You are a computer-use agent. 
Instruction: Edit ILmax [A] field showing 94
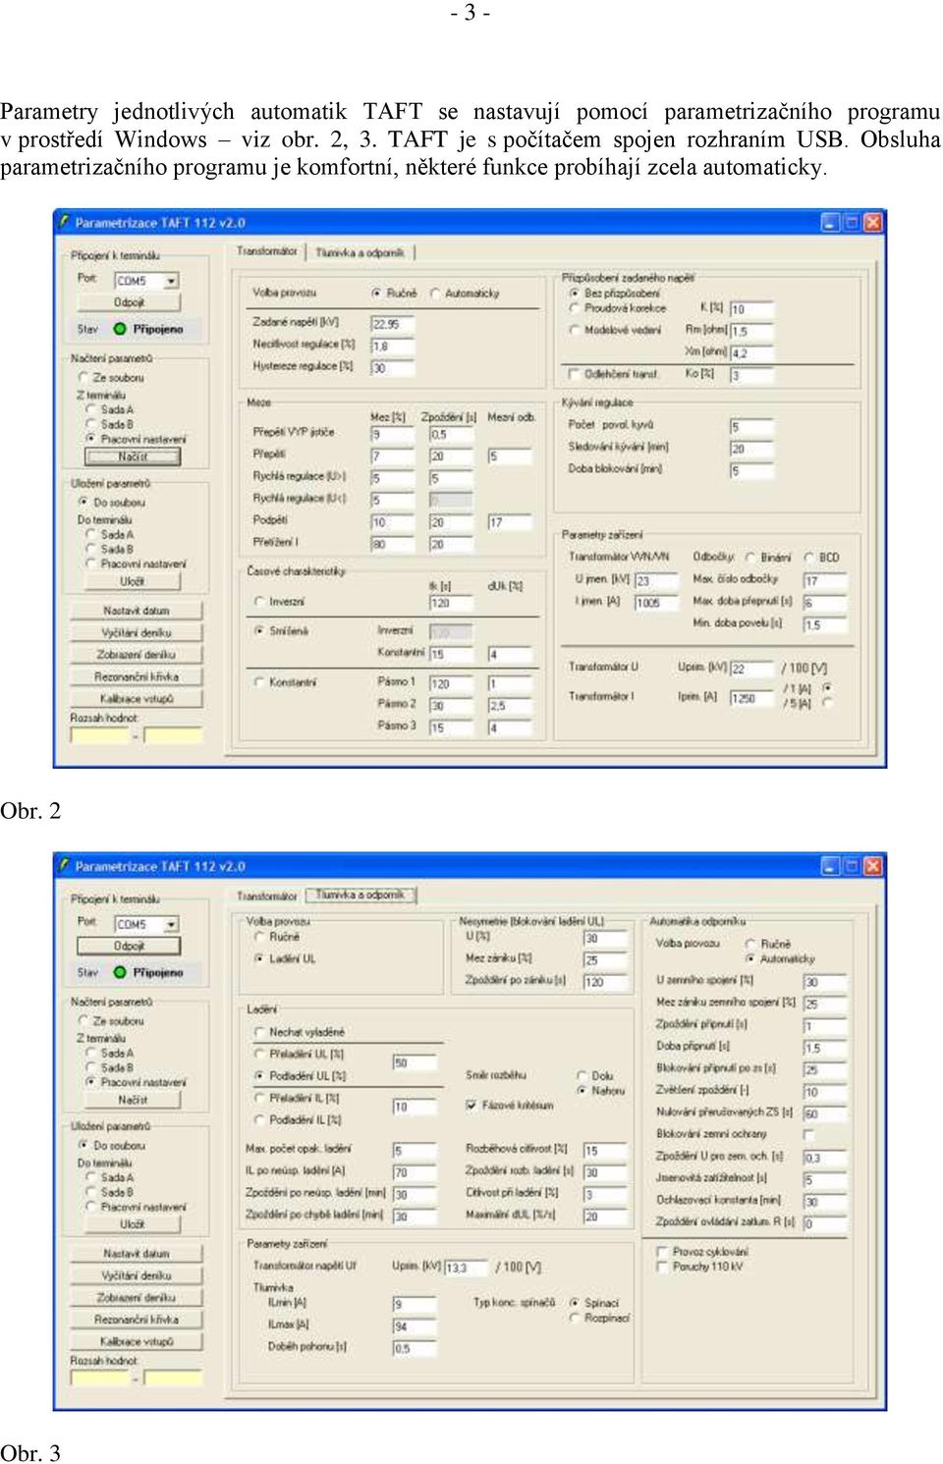point(414,1327)
